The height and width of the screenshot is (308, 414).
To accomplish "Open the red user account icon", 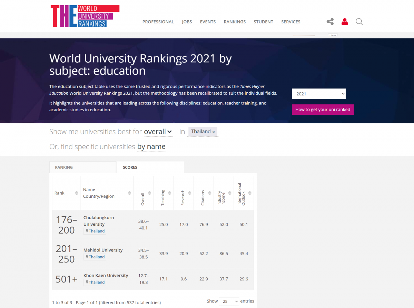I will [345, 22].
